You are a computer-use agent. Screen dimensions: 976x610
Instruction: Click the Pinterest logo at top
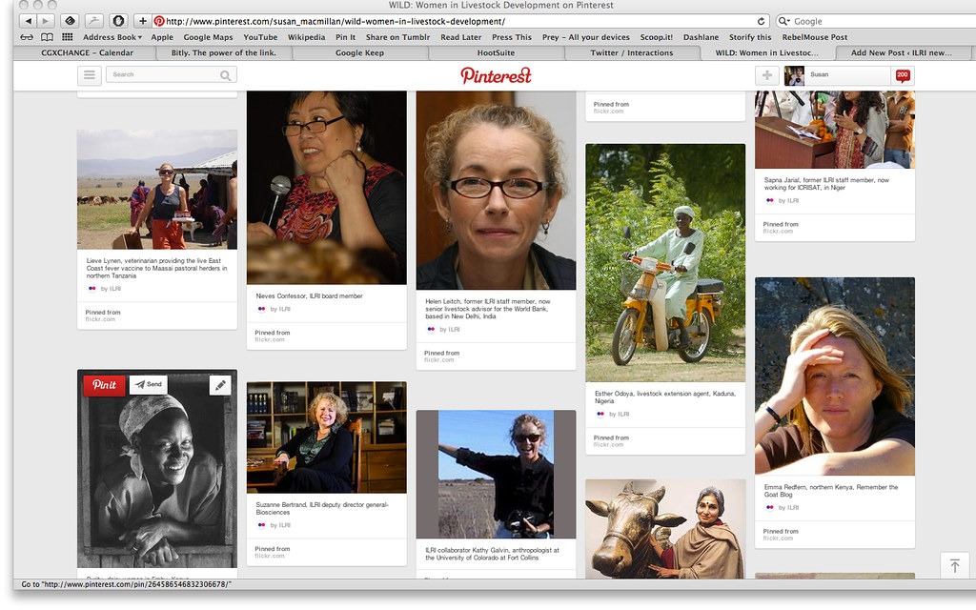tap(496, 75)
